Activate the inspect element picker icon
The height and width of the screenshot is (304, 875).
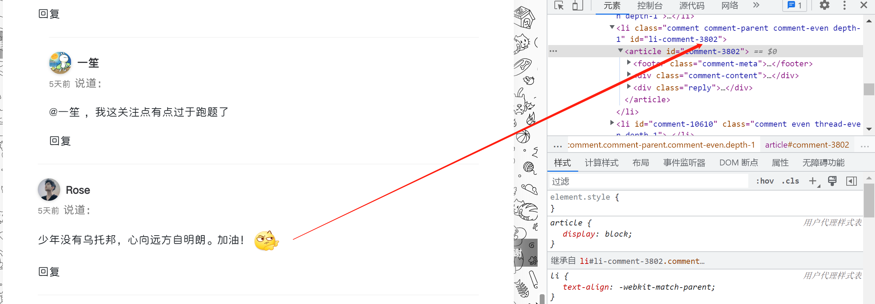point(559,5)
